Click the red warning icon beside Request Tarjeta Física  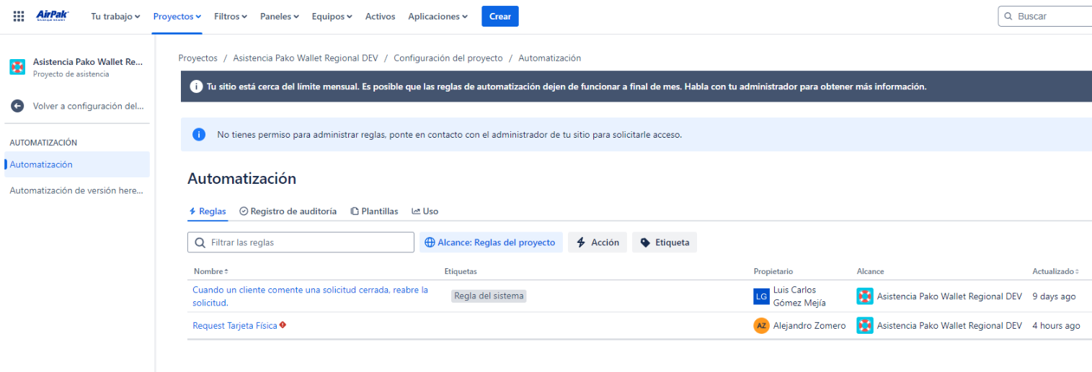[283, 325]
